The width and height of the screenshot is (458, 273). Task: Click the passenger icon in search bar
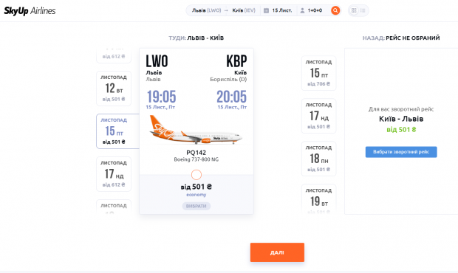302,10
